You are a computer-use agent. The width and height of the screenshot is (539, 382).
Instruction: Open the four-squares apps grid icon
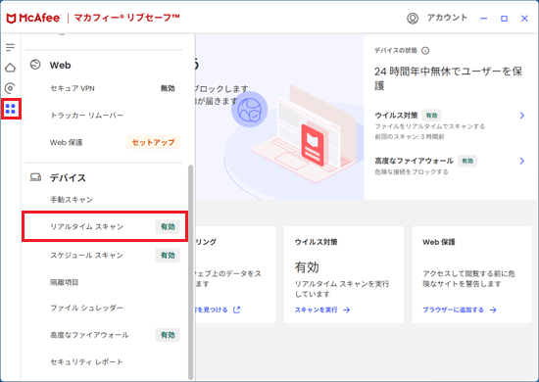11,109
